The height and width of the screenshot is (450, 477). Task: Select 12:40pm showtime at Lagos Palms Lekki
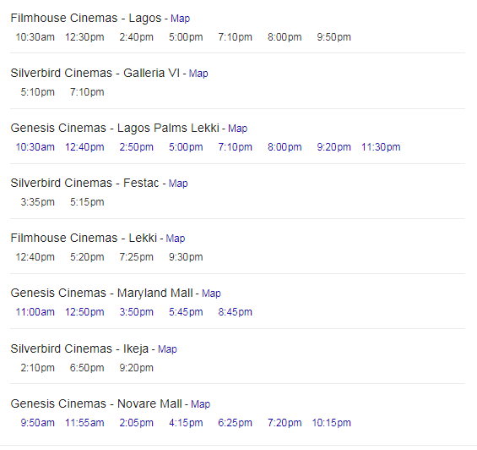[84, 147]
